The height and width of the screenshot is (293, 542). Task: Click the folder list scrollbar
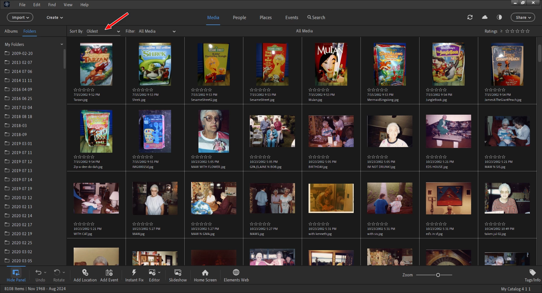[x=65, y=59]
